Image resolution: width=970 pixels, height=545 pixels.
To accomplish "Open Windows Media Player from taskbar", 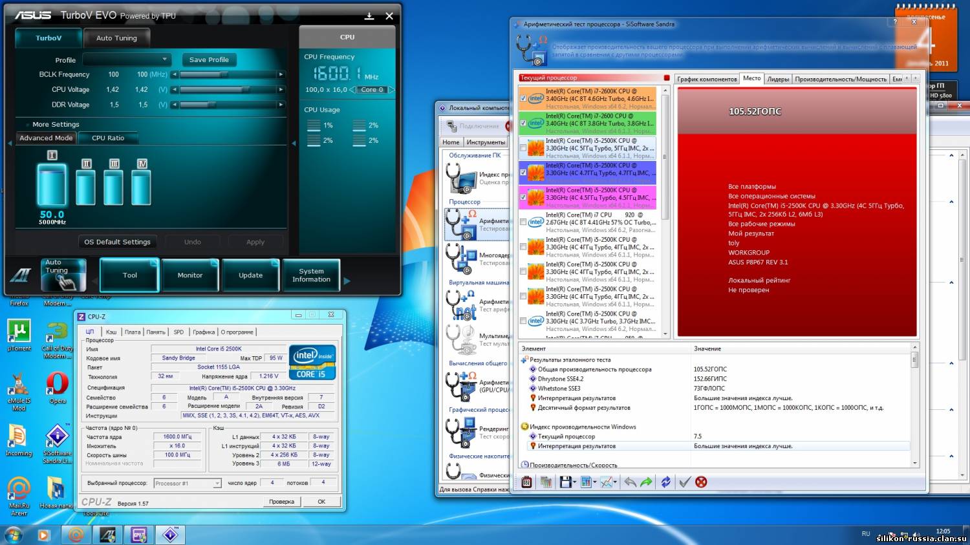I will (44, 535).
